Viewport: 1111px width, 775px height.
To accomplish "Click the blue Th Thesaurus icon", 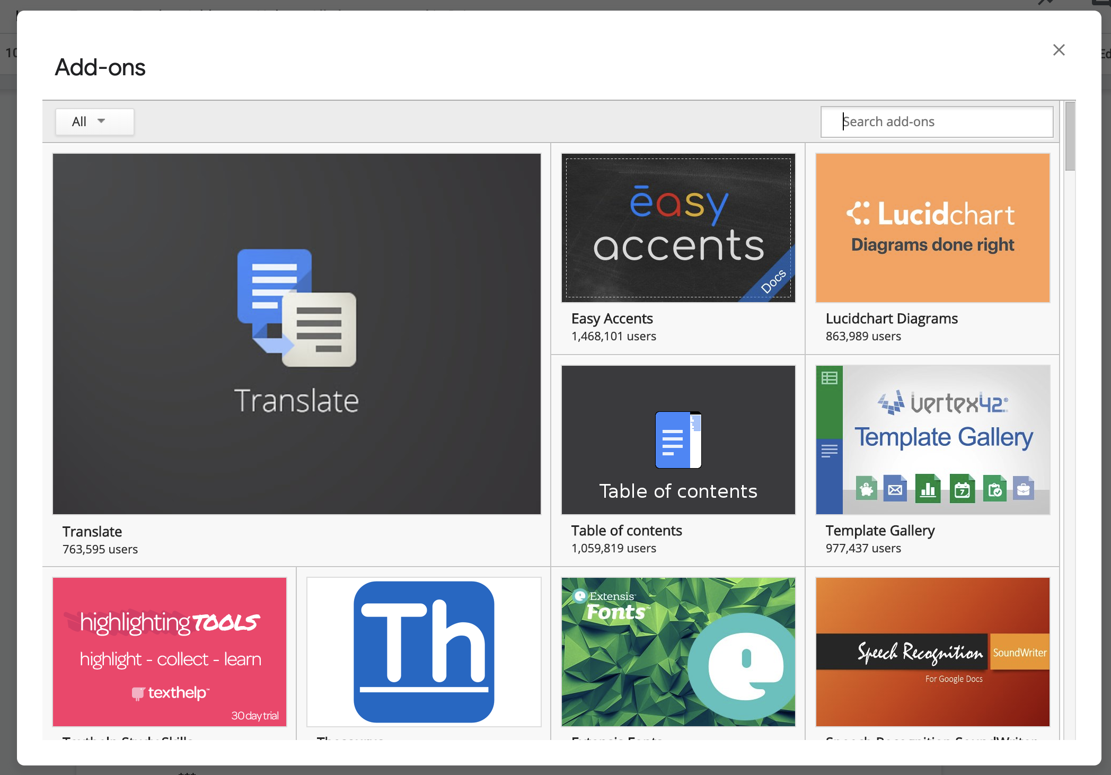I will [424, 652].
